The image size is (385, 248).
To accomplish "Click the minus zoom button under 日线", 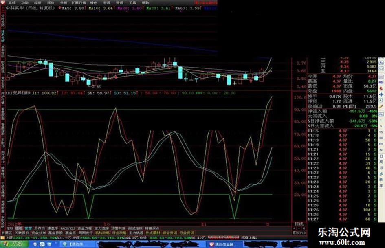I will coord(299,228).
